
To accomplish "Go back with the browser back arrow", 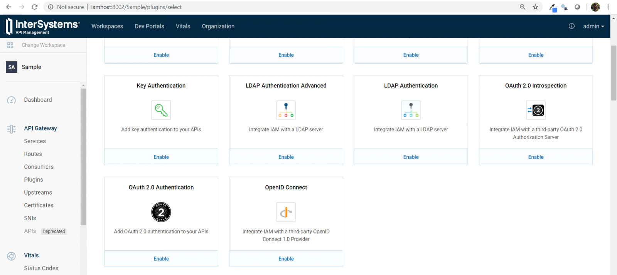I will [9, 7].
